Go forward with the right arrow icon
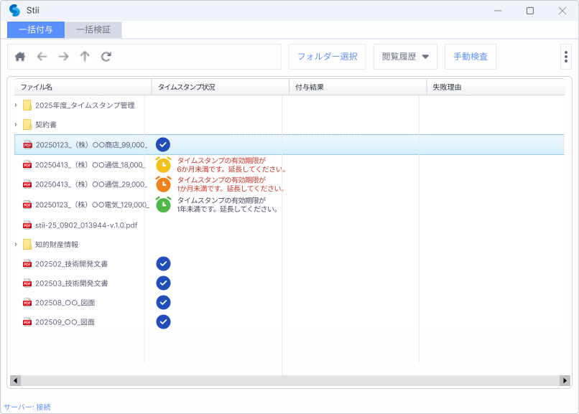The height and width of the screenshot is (414, 579). pos(63,57)
